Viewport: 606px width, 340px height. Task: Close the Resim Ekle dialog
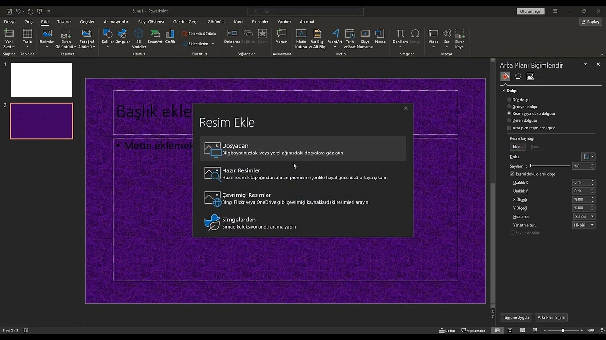tap(406, 108)
